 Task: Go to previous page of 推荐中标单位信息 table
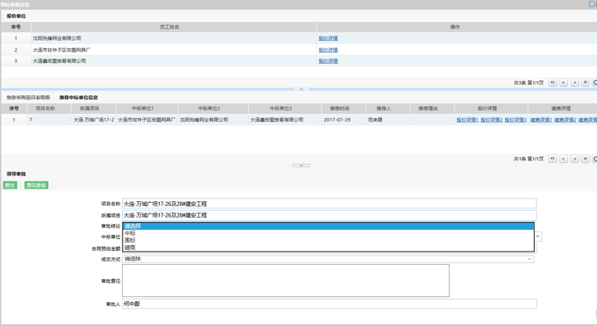click(x=564, y=159)
